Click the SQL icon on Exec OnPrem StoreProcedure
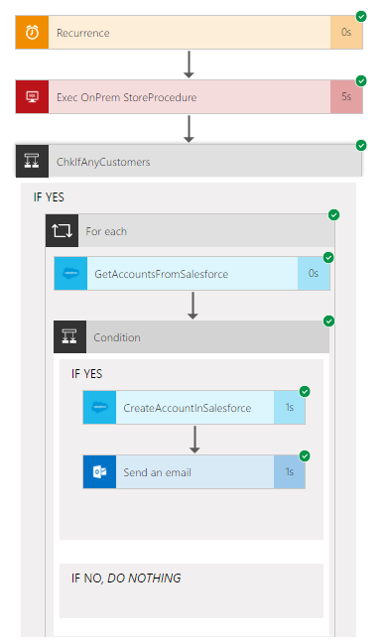The image size is (389, 644). (x=32, y=97)
